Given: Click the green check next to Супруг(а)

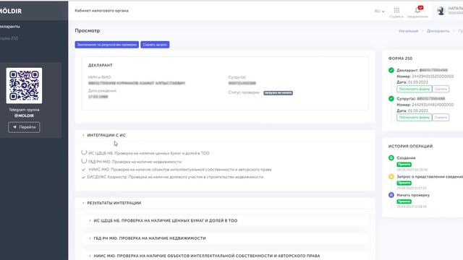Looking at the screenshot, I should tap(391, 98).
